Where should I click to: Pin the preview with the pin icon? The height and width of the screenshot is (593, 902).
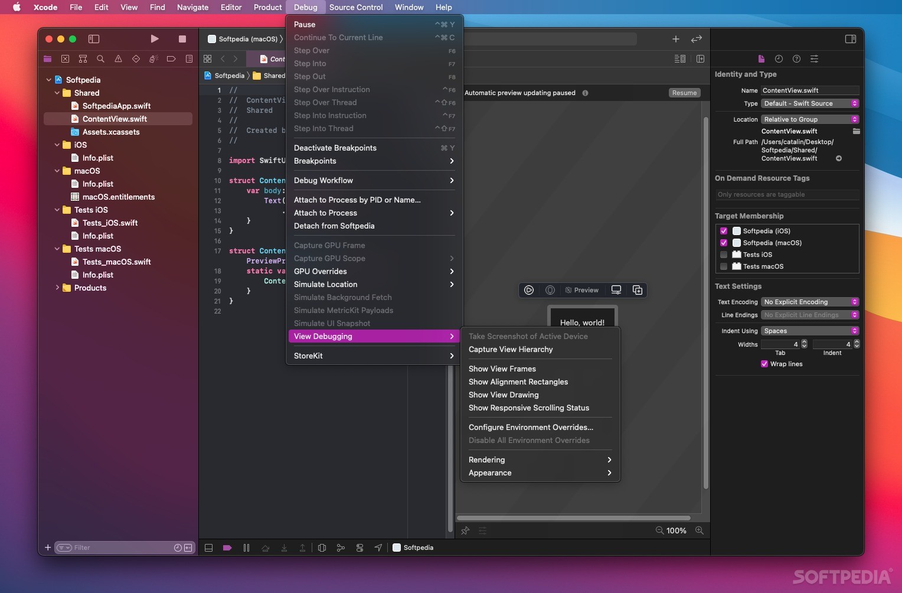[465, 530]
